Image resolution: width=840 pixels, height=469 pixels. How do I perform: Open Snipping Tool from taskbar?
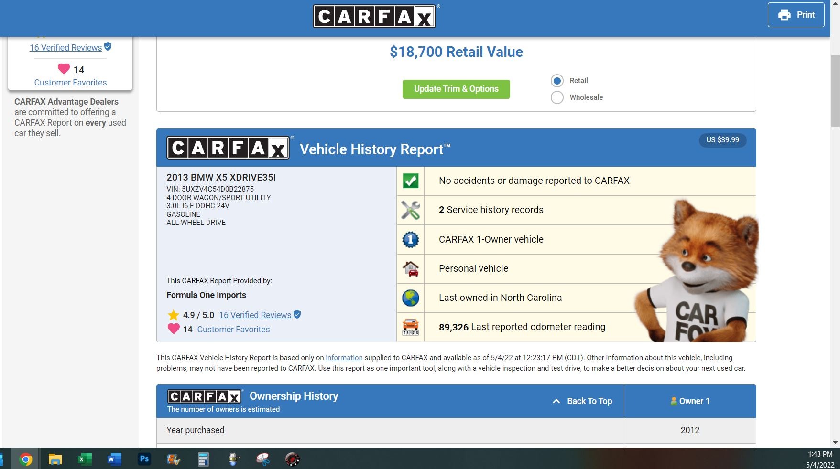point(262,459)
